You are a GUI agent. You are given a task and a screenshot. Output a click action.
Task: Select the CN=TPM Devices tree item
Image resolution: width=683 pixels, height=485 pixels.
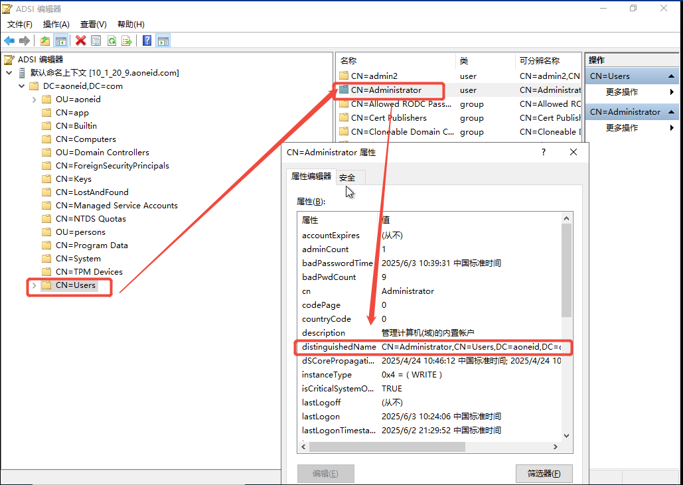[x=90, y=271]
